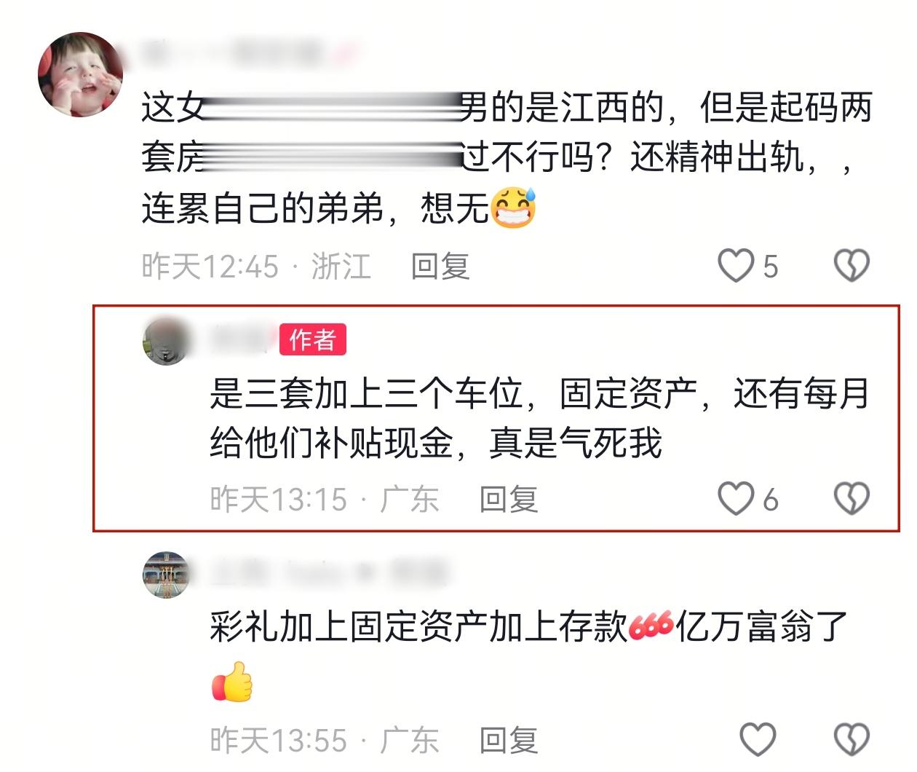This screenshot has width=917, height=772.
Task: Select the author's comment text 是三套加上三个车位
Action: tap(366, 394)
